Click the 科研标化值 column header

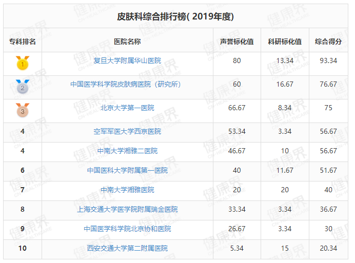285,42
